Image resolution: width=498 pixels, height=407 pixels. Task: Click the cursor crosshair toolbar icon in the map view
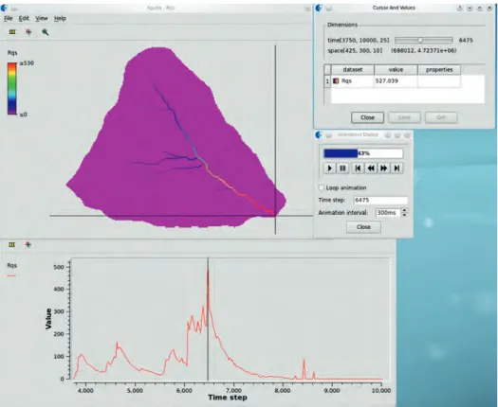click(28, 32)
